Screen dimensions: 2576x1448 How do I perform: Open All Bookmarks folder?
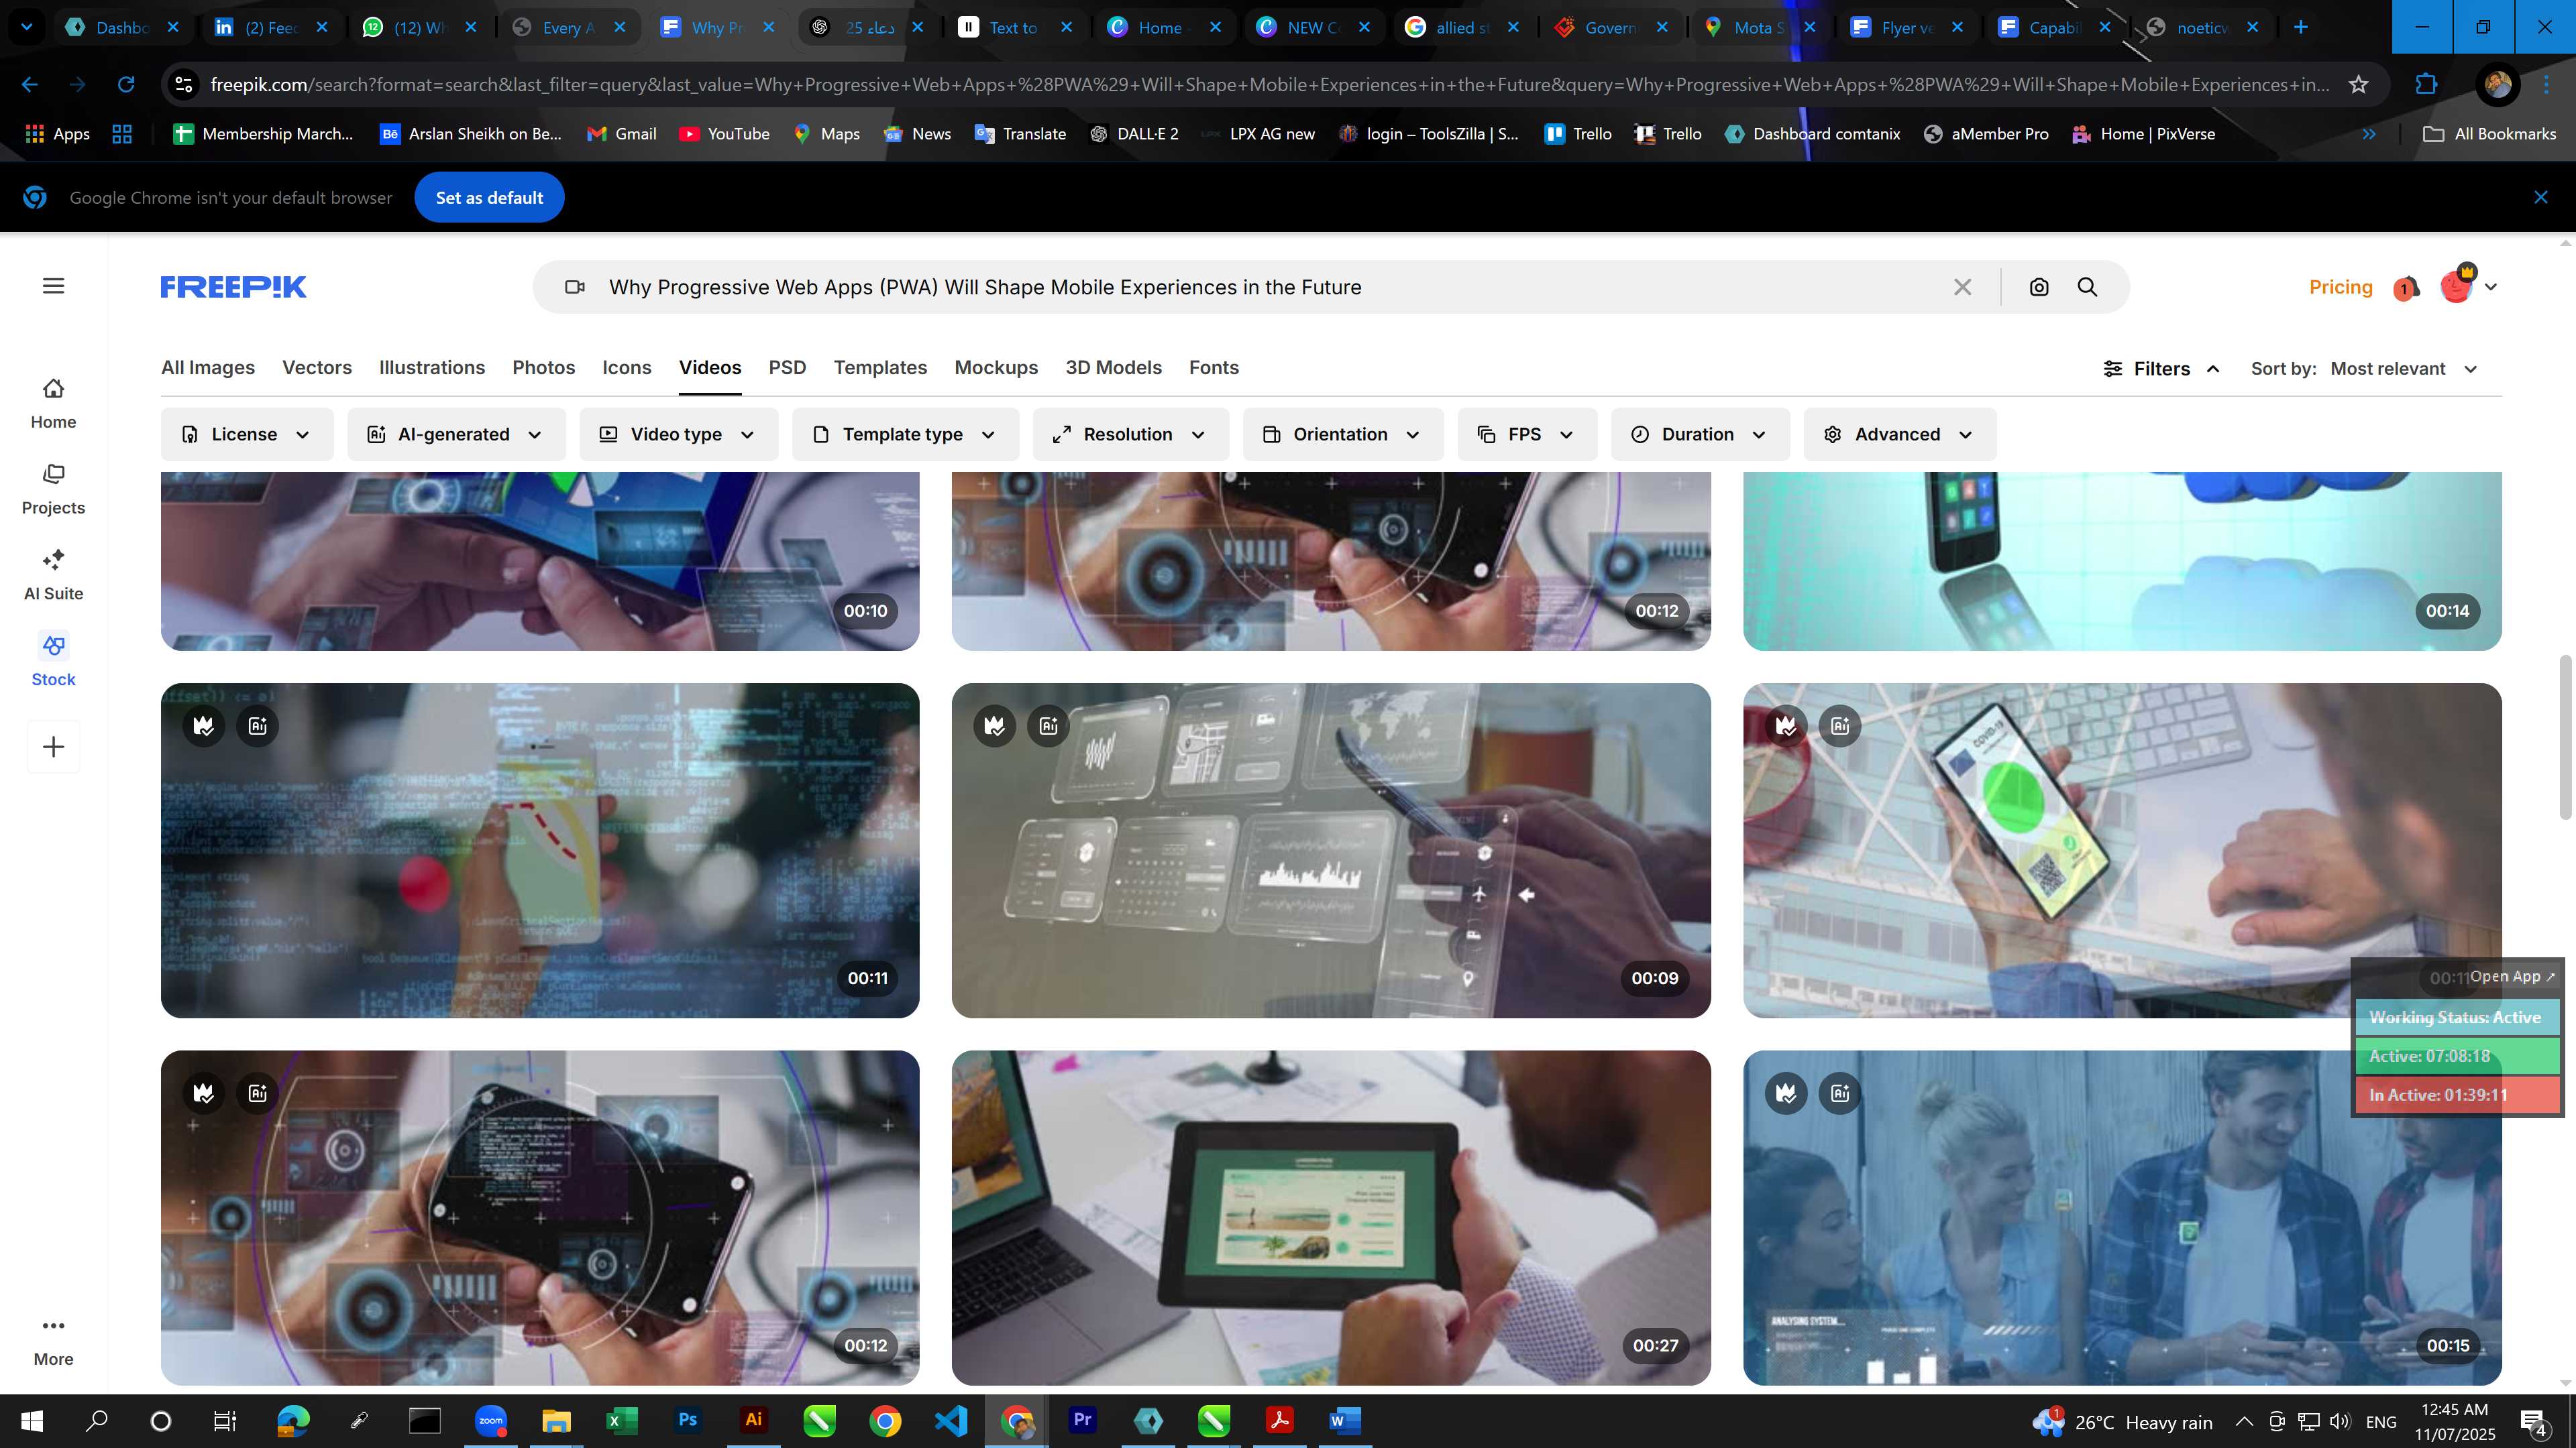tap(2489, 134)
